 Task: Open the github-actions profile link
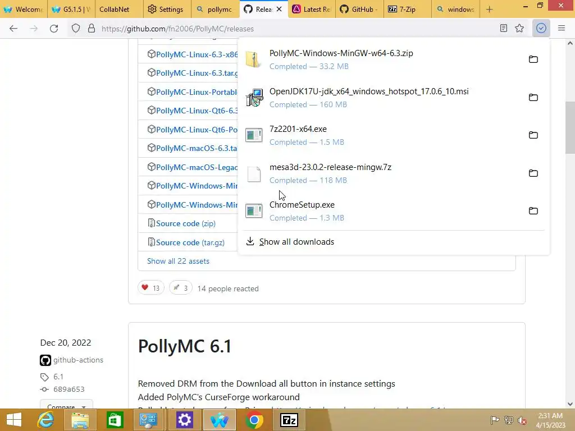tap(78, 360)
